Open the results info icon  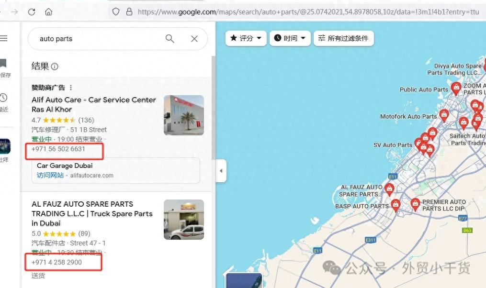55,66
